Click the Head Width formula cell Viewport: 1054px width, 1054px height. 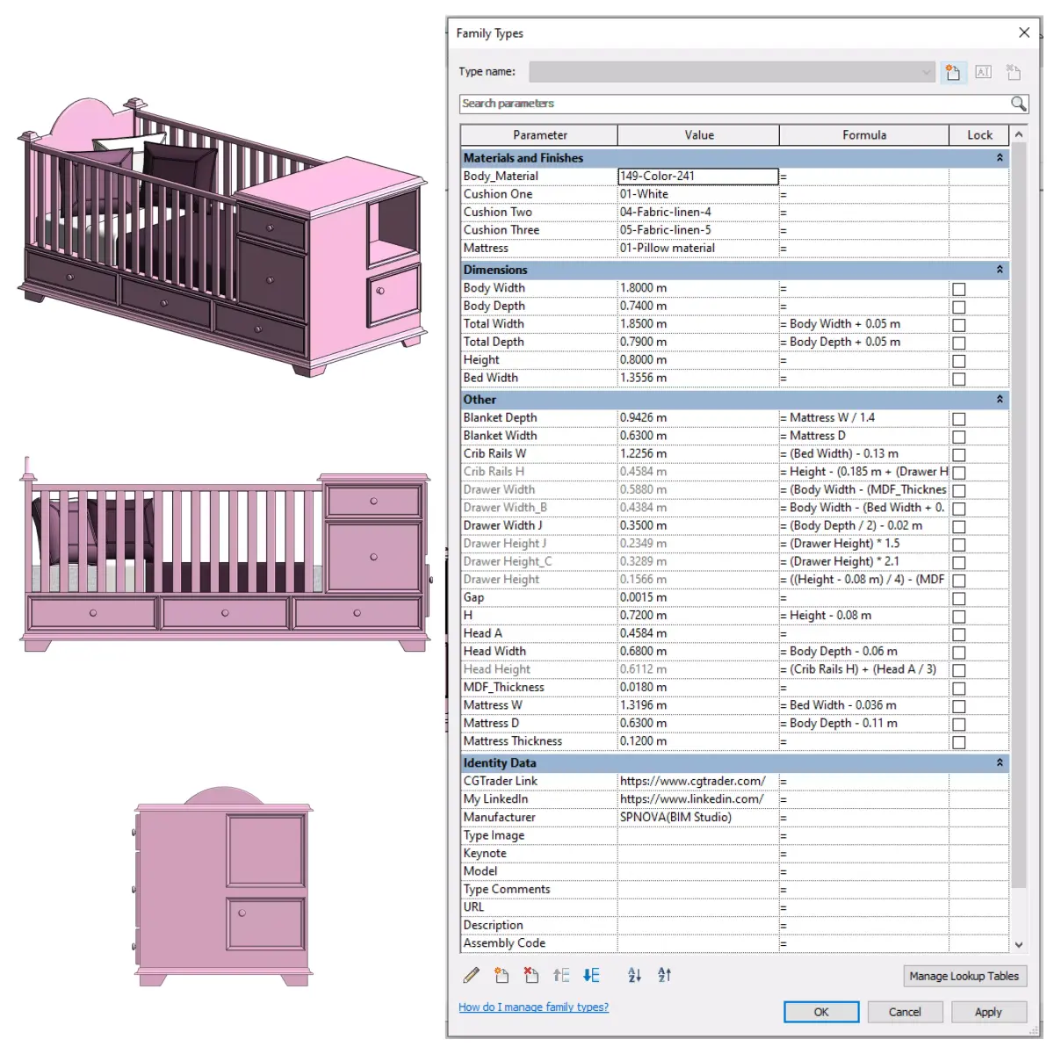863,652
